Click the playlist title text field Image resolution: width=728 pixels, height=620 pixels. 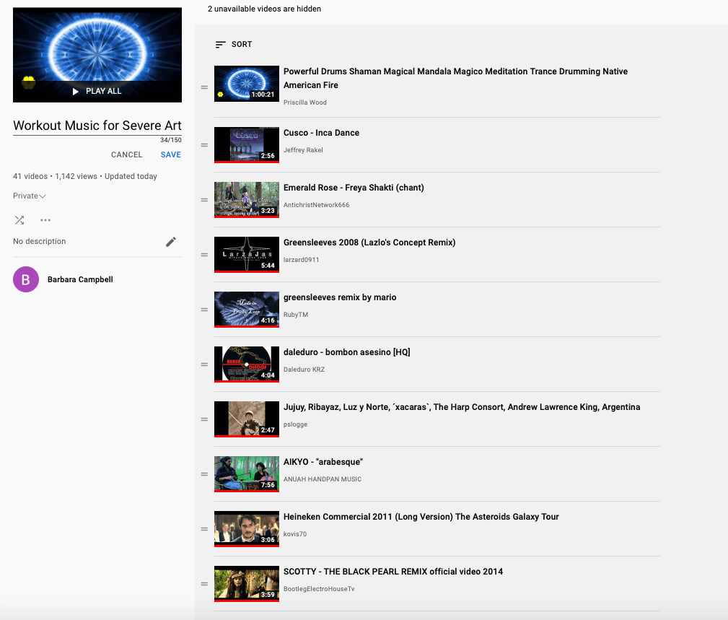(97, 126)
